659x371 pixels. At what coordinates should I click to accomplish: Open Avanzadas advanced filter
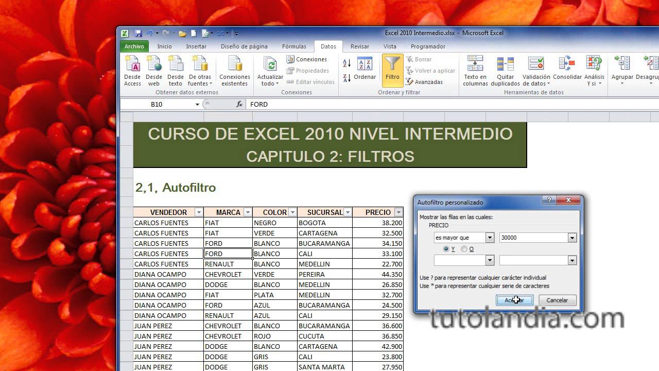(x=424, y=82)
